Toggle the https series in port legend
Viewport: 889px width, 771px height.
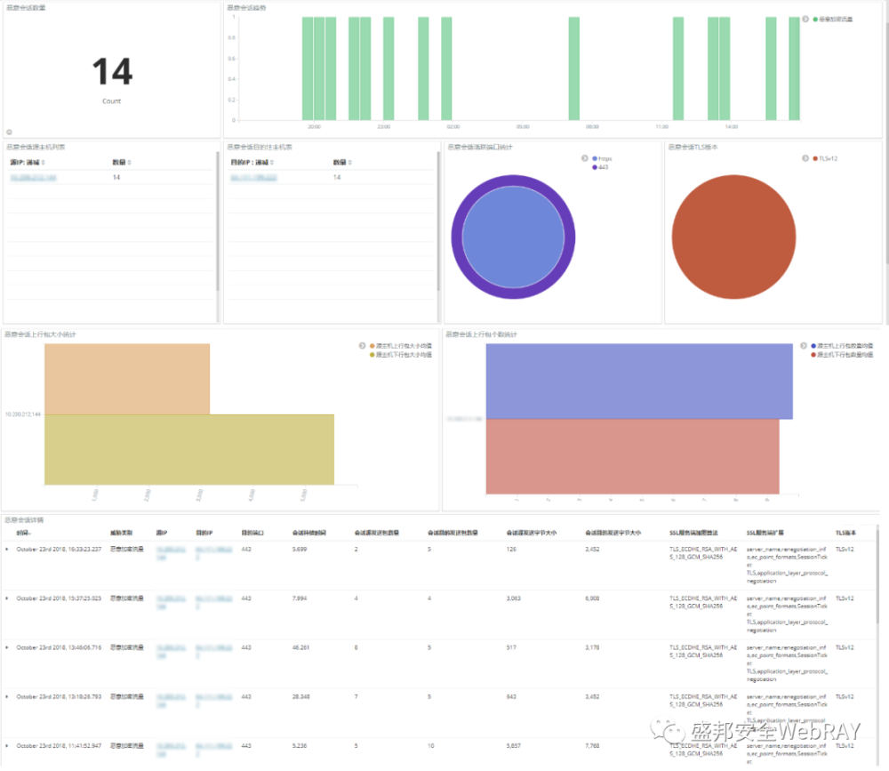tap(602, 159)
